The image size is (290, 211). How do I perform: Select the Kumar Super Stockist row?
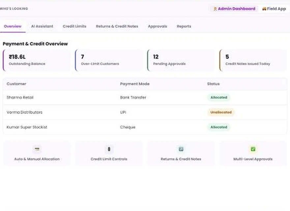[145, 127]
